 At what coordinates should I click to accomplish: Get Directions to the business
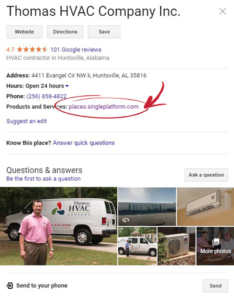[x=65, y=32]
